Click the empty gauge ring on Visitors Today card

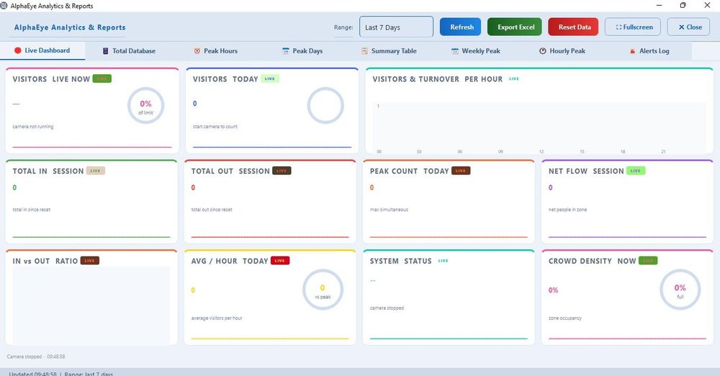click(325, 106)
